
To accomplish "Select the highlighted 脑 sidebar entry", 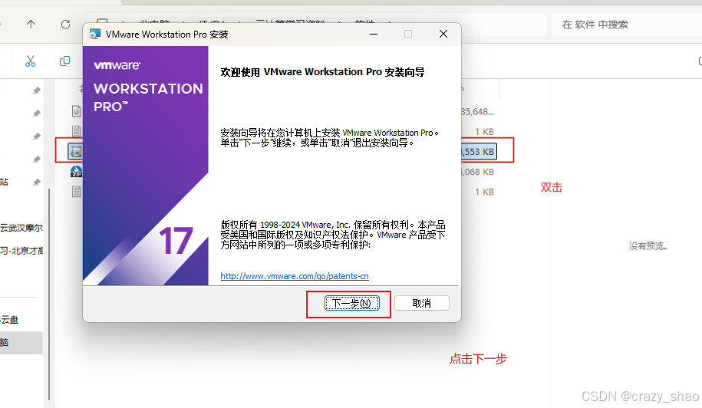I will [x=21, y=343].
